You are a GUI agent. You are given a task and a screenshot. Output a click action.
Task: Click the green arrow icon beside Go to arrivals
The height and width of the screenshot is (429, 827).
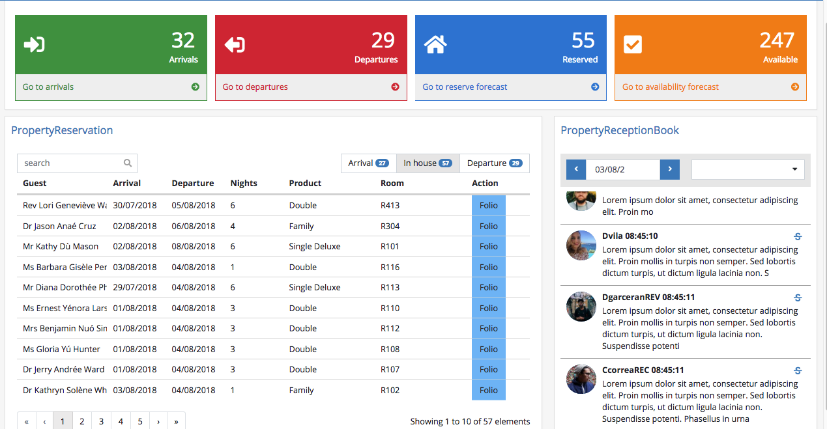point(196,87)
